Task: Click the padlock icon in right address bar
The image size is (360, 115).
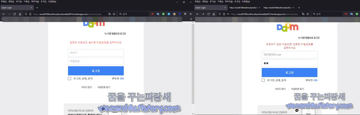Action: (x=224, y=14)
